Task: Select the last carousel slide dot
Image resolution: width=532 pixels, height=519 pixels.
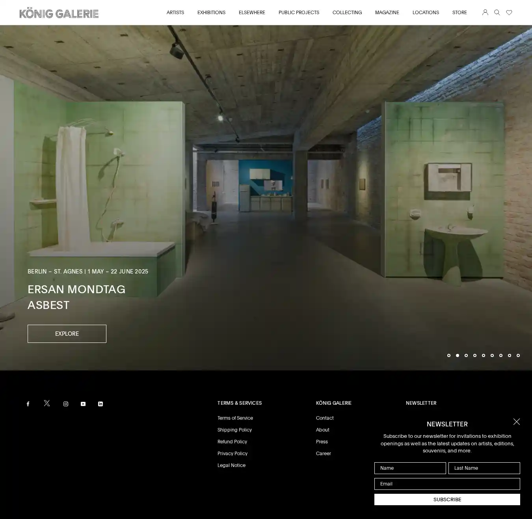Action: point(518,355)
